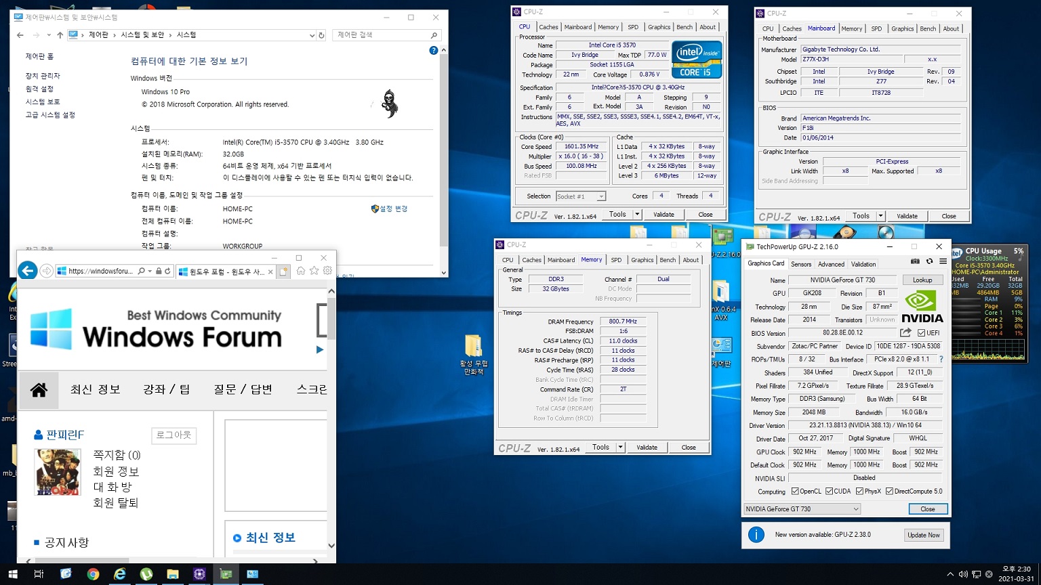Open Internet Explorer settings gear
1041x585 pixels.
pos(327,271)
